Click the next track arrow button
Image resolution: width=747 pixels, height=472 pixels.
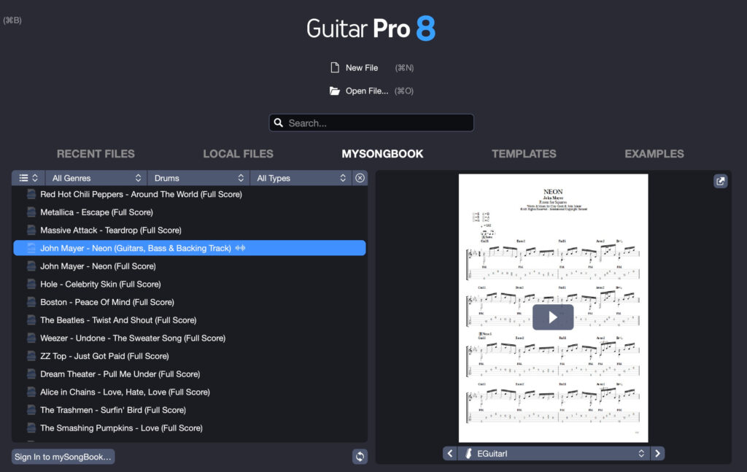click(x=657, y=453)
